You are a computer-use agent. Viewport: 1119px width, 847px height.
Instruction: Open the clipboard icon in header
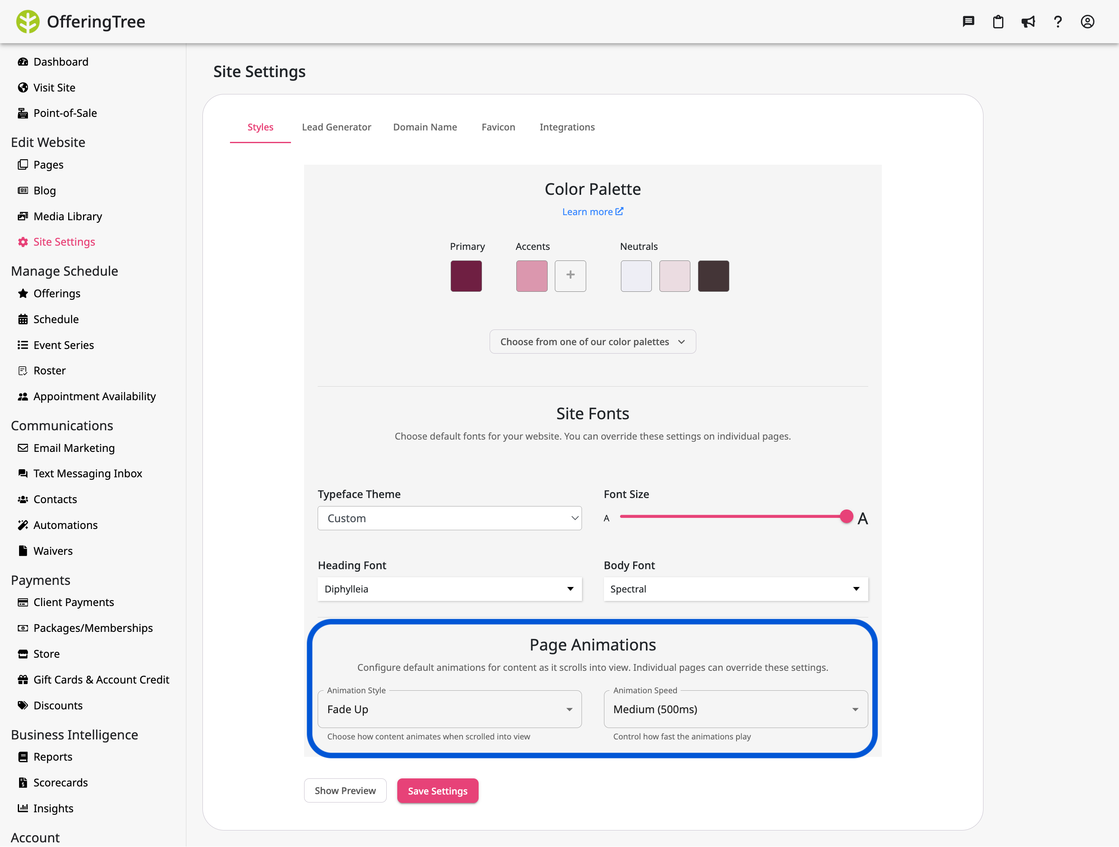pyautogui.click(x=997, y=22)
